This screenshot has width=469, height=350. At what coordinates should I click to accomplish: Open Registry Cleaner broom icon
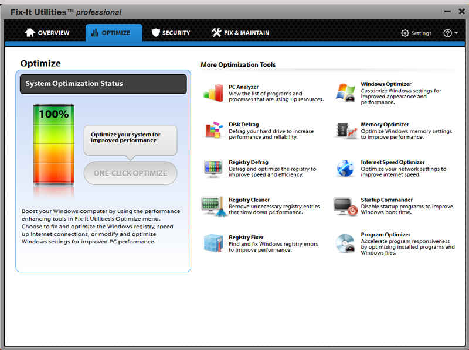tap(213, 206)
